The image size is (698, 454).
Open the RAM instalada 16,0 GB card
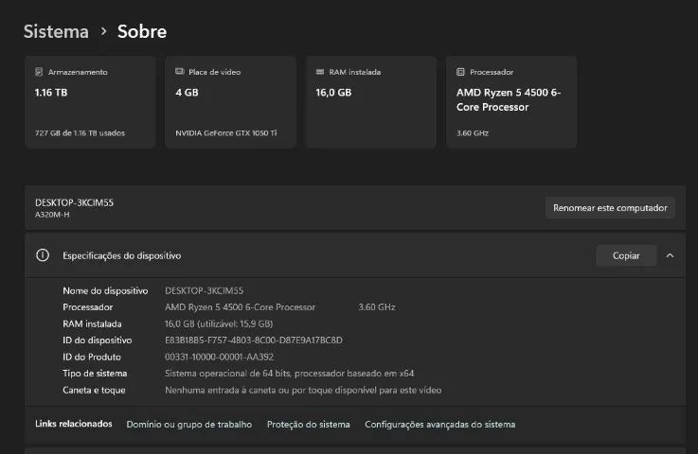[371, 102]
